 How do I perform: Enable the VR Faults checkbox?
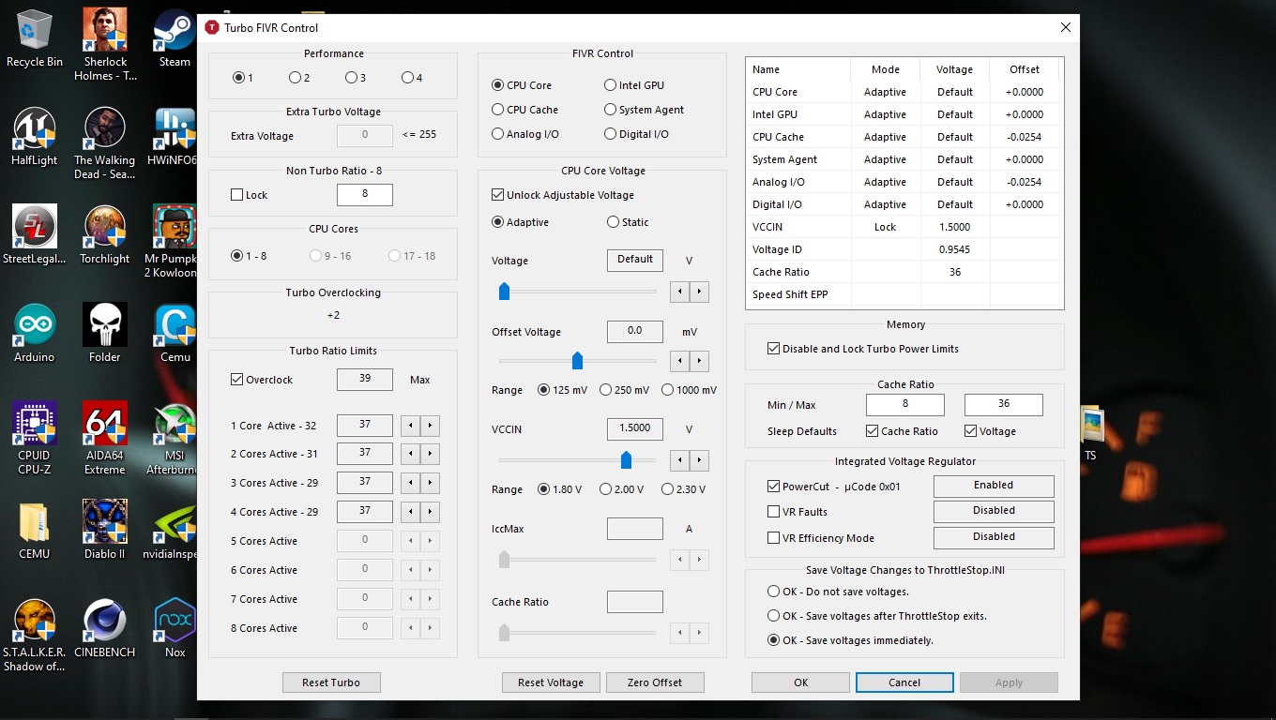coord(773,512)
